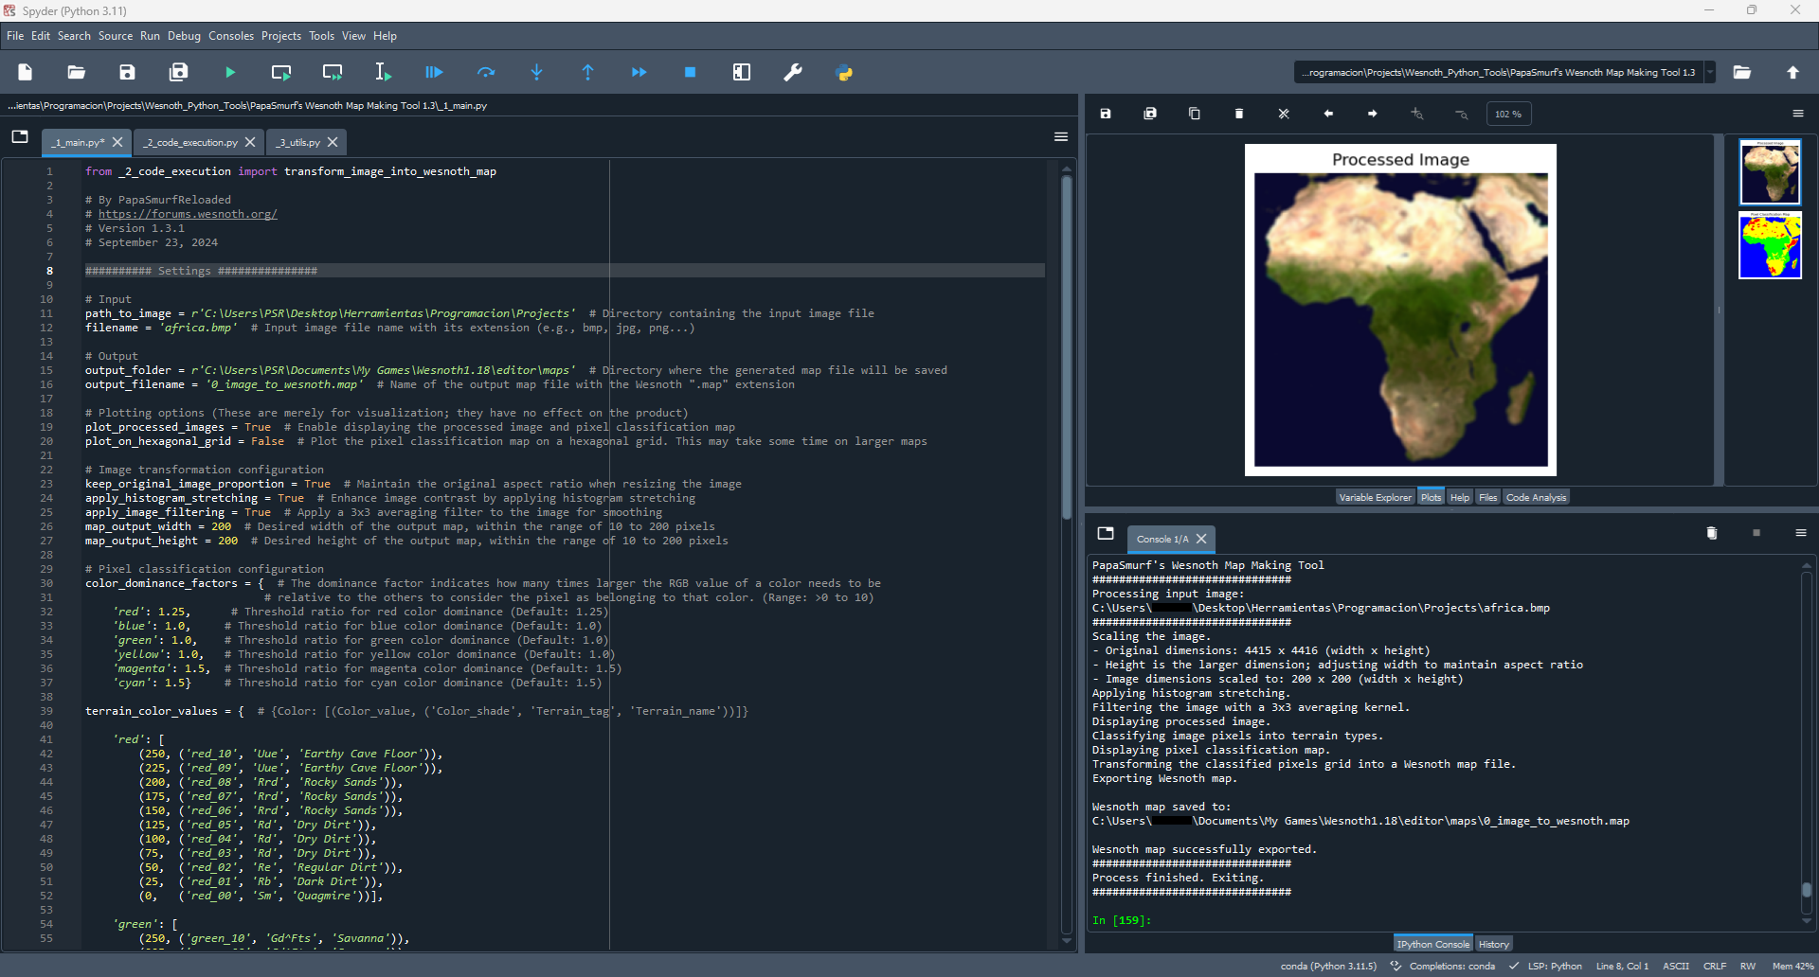Close the Console 1/A tab
This screenshot has width=1819, height=977.
click(x=1201, y=539)
